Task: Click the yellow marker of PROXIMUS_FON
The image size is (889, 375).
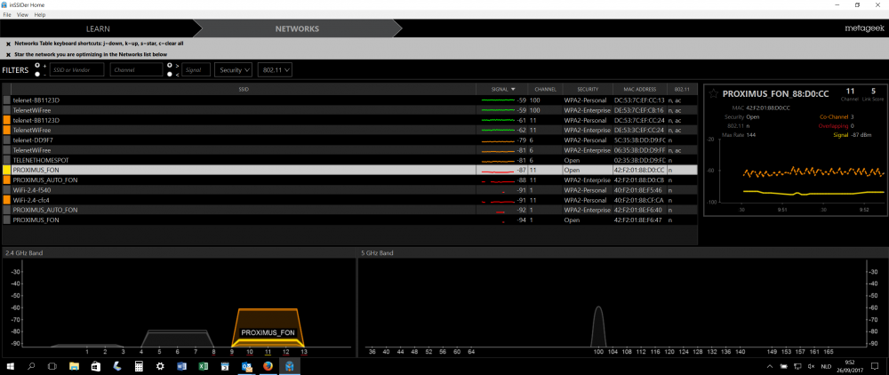Action: pyautogui.click(x=7, y=170)
